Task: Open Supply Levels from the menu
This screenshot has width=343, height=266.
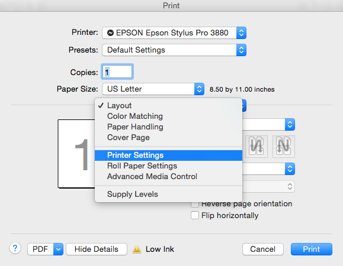Action: coord(168,194)
